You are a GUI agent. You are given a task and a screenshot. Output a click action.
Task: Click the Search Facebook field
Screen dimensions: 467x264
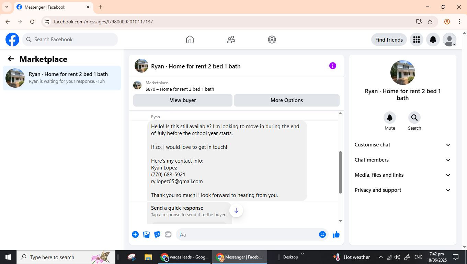pyautogui.click(x=70, y=40)
